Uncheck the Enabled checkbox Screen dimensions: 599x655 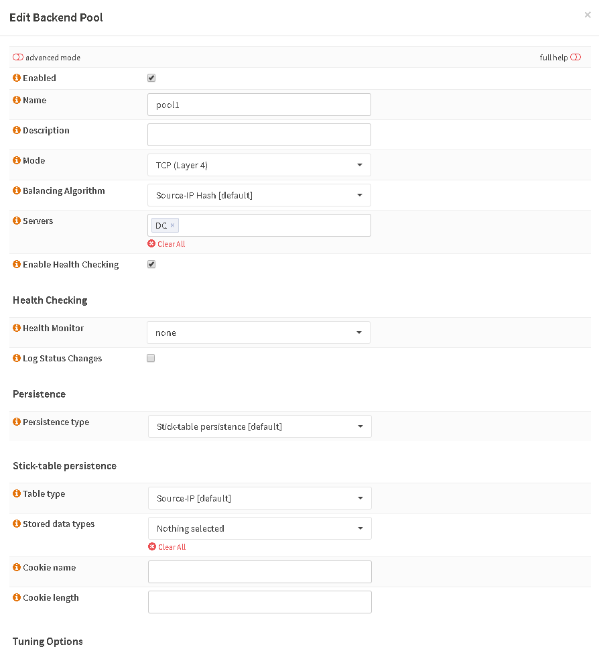[x=151, y=78]
